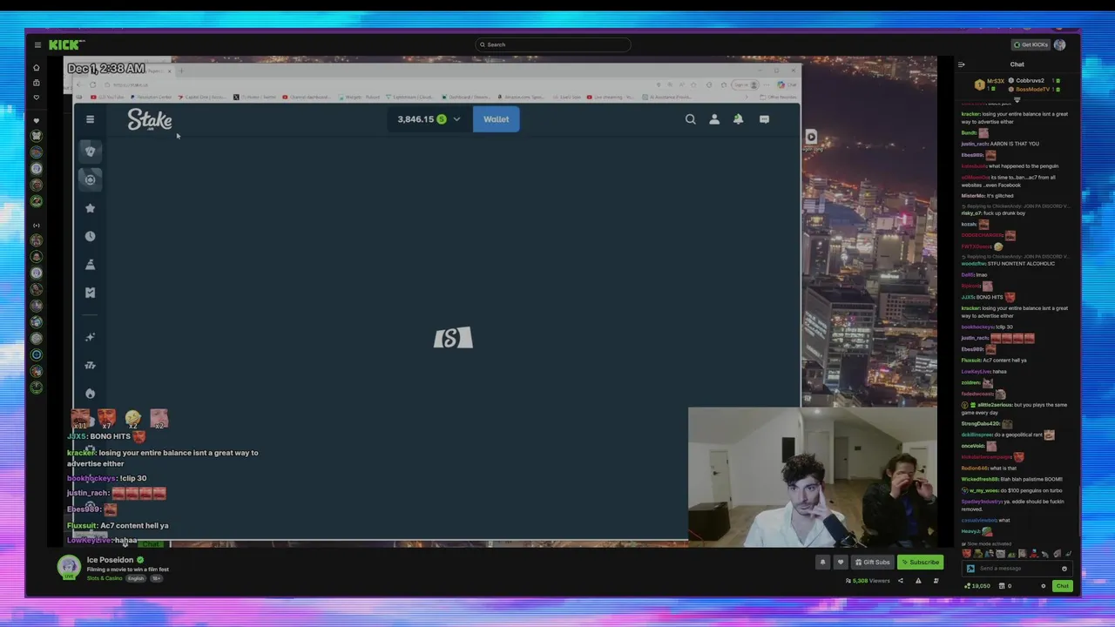1115x627 pixels.
Task: Focus the Kick Search field
Action: pos(553,44)
